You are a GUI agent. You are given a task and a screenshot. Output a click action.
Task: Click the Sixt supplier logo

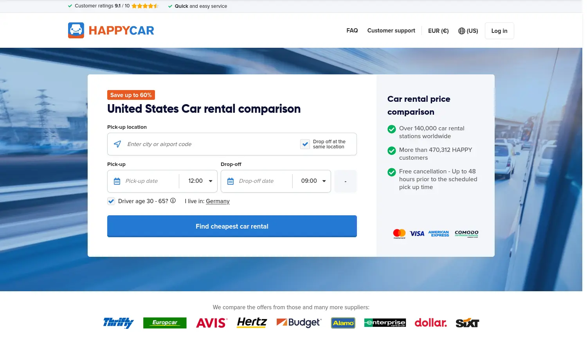click(x=467, y=323)
